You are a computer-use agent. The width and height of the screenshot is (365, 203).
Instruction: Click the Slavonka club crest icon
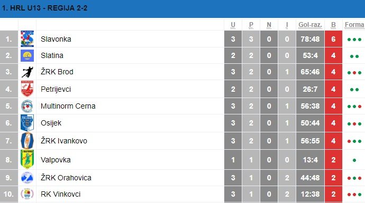27,38
